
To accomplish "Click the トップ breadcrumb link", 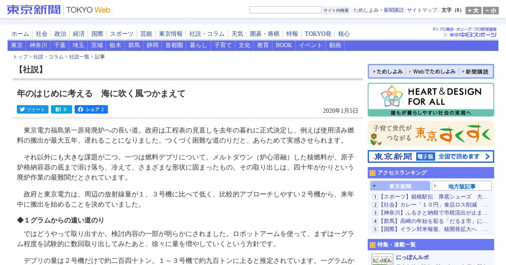I will (x=20, y=57).
